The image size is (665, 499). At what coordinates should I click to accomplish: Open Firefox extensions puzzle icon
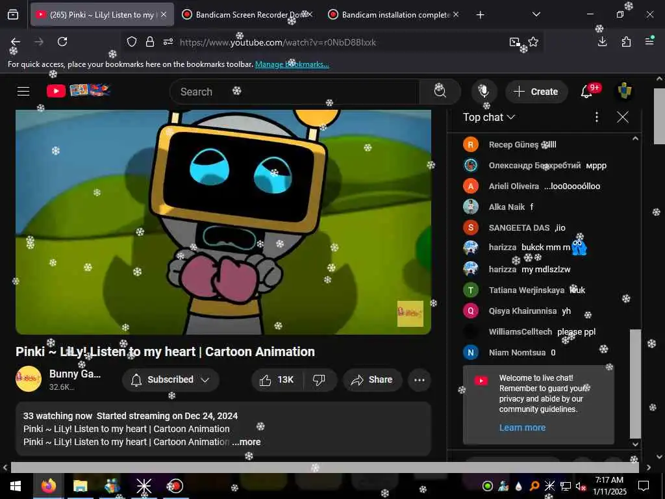coord(626,42)
